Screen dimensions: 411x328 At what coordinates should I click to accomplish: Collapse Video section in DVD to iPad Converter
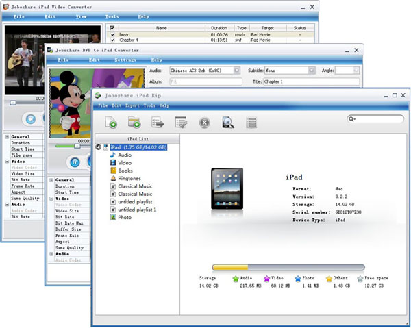(51, 199)
